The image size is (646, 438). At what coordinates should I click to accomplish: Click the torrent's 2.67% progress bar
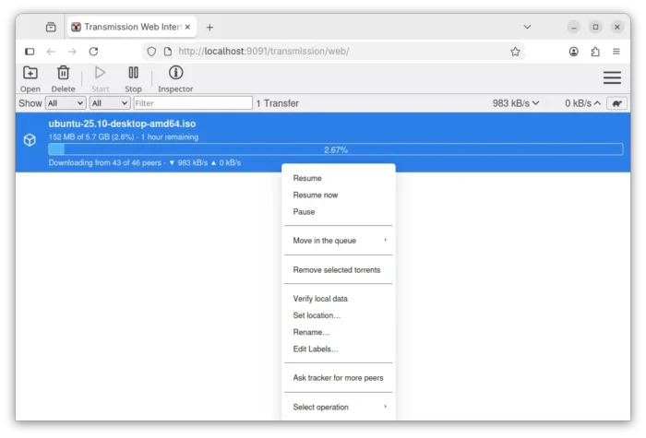tap(335, 149)
